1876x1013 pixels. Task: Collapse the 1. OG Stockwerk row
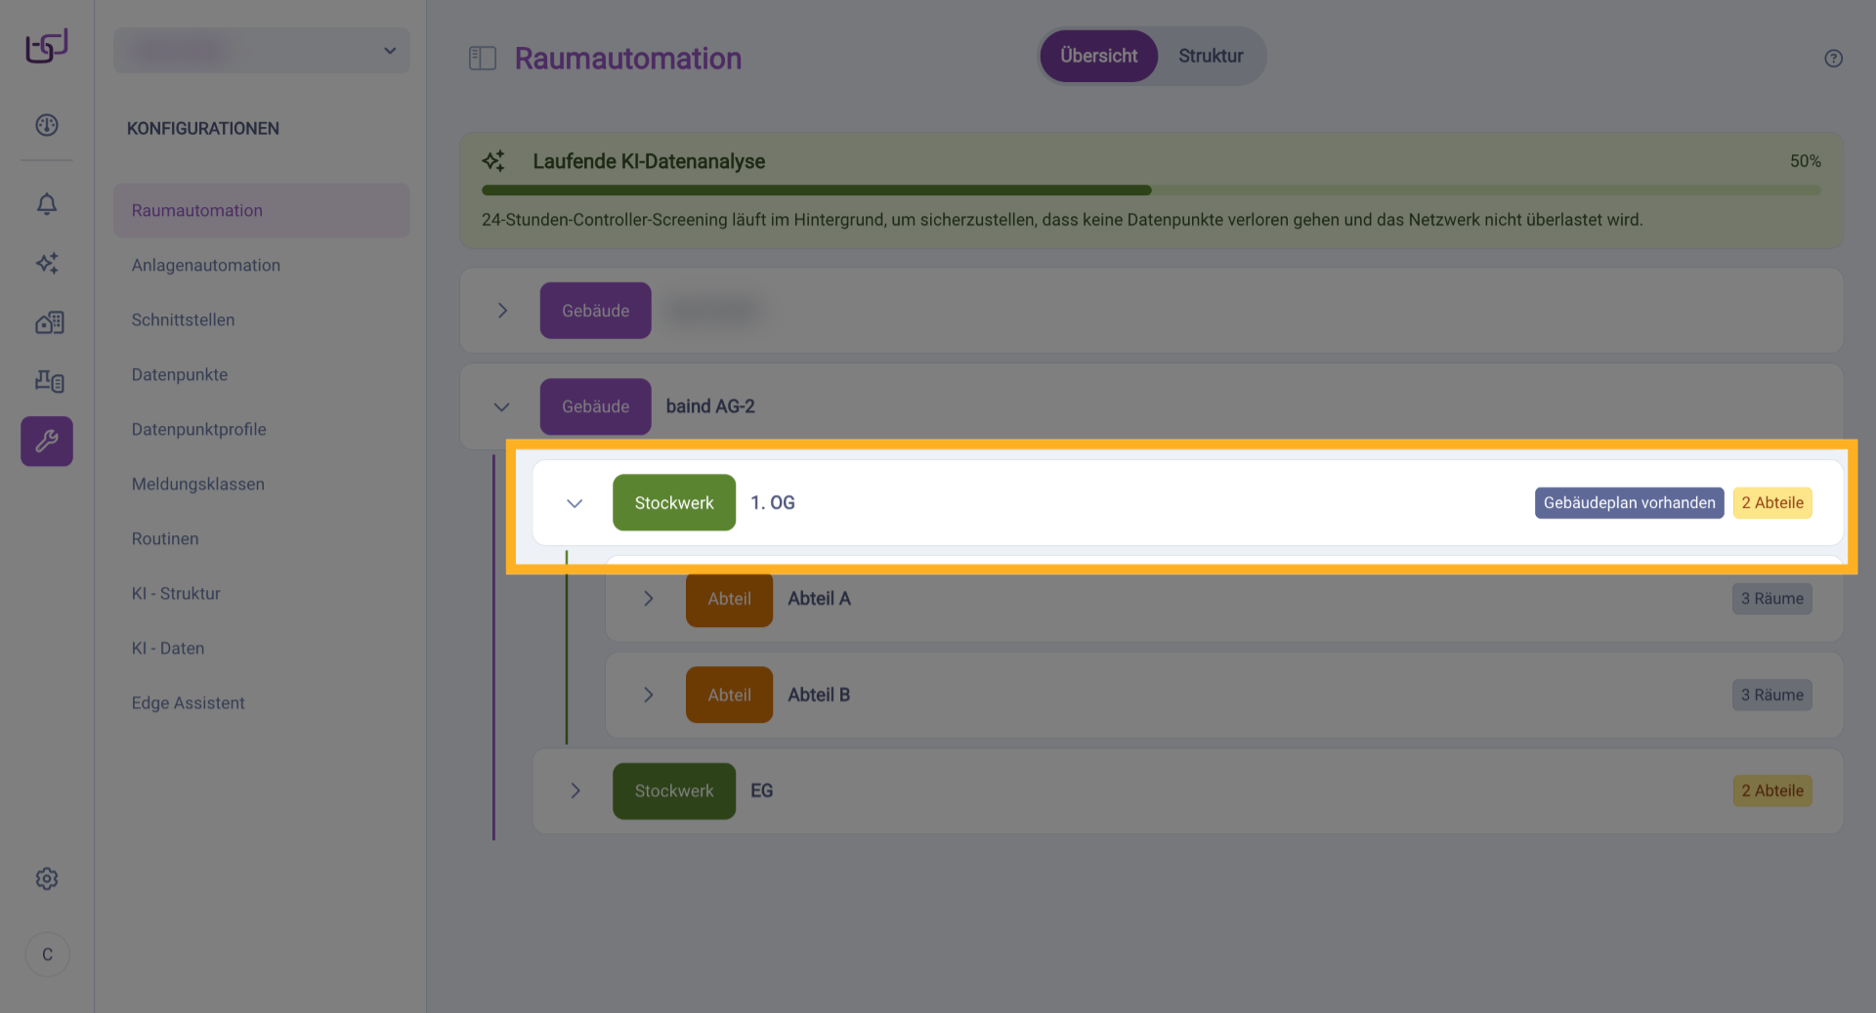coord(575,503)
